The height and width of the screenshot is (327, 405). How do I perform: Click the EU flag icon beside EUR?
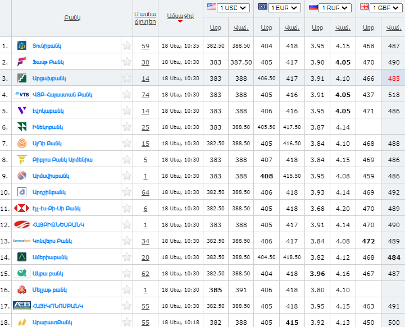[263, 6]
